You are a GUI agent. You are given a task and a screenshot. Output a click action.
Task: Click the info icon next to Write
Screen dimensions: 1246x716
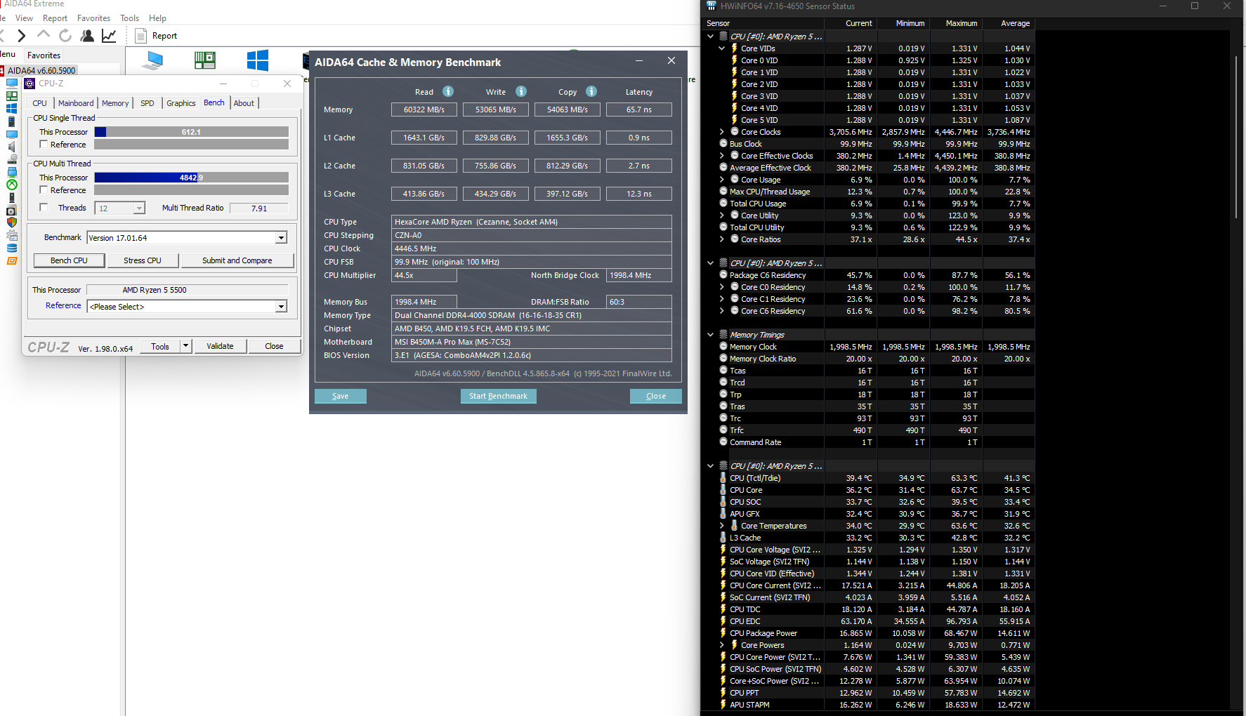click(x=521, y=91)
